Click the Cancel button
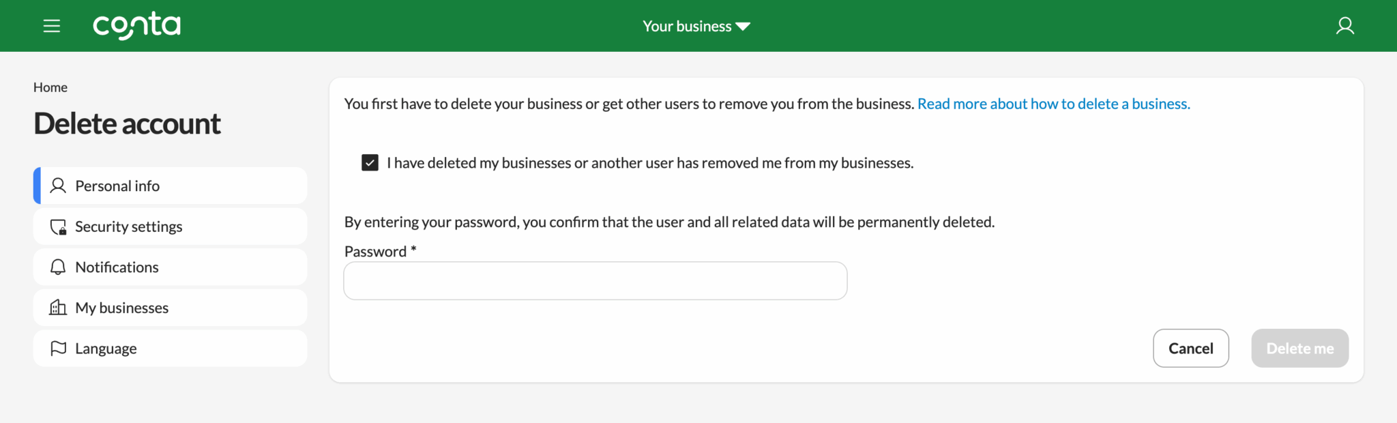This screenshot has width=1397, height=423. click(x=1191, y=348)
